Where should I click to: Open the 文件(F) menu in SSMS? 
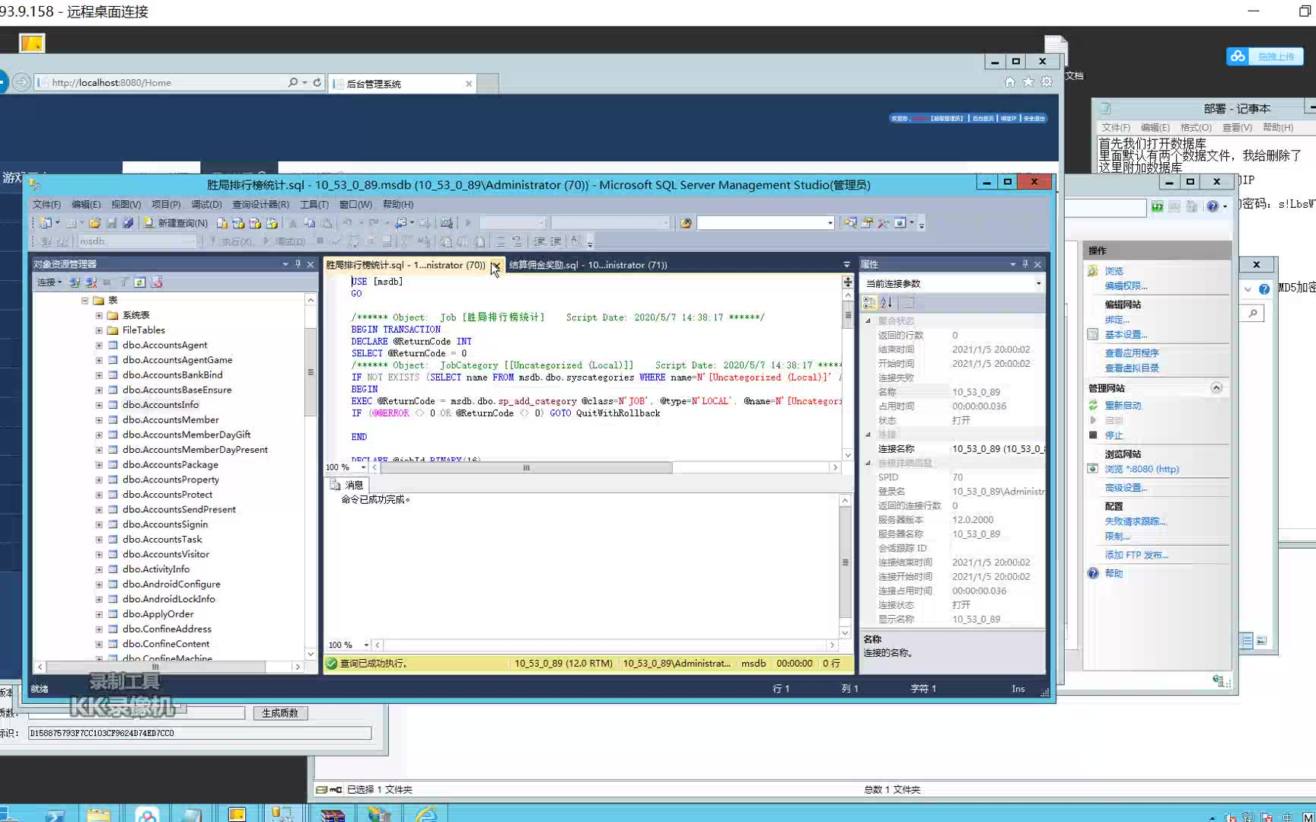point(46,204)
